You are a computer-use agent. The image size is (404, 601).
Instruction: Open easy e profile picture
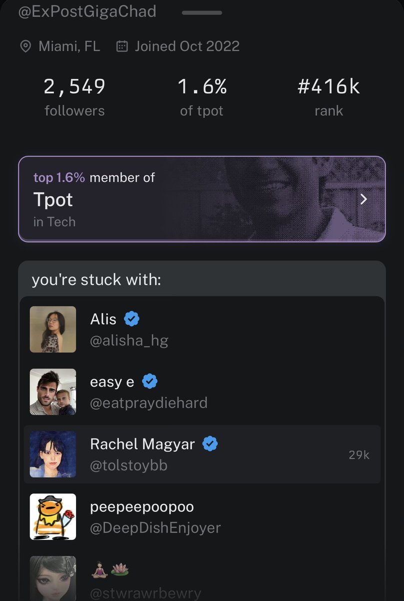[x=53, y=392]
